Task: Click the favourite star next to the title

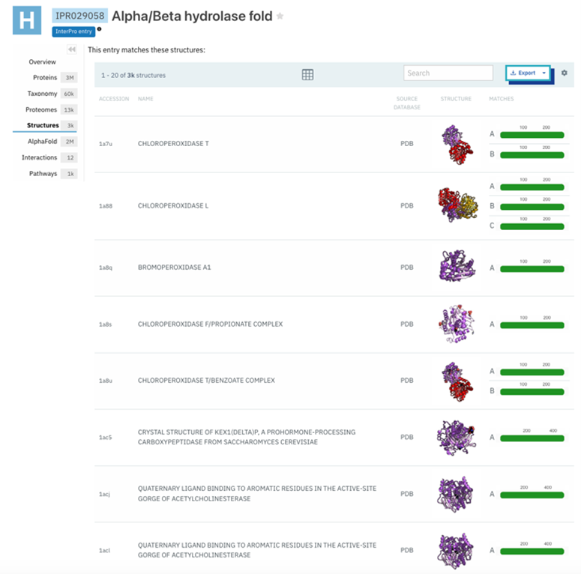Action: point(280,16)
